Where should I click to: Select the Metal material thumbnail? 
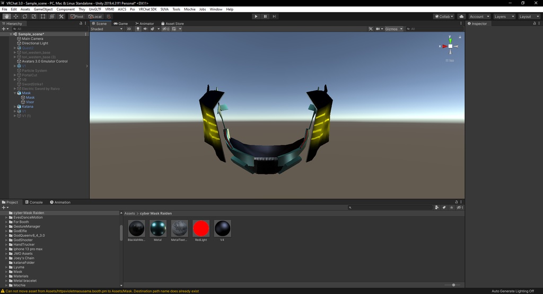(158, 229)
